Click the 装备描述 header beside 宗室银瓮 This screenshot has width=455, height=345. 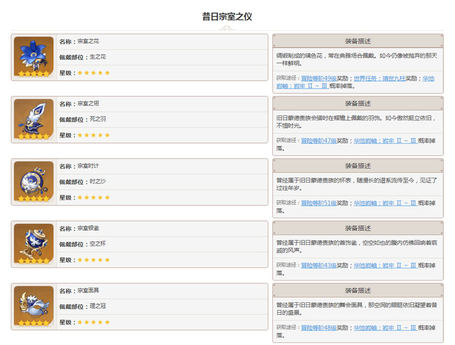[x=358, y=228]
